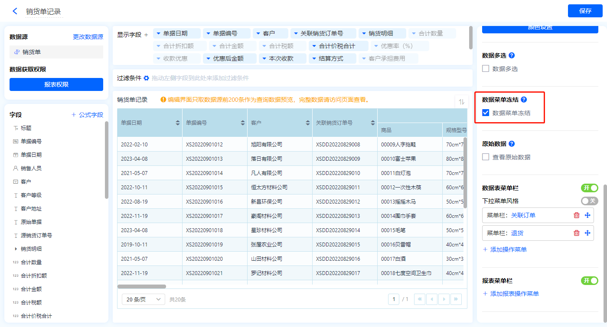
Task: Delete the 关联订单 menu bar item
Action: [x=576, y=215]
